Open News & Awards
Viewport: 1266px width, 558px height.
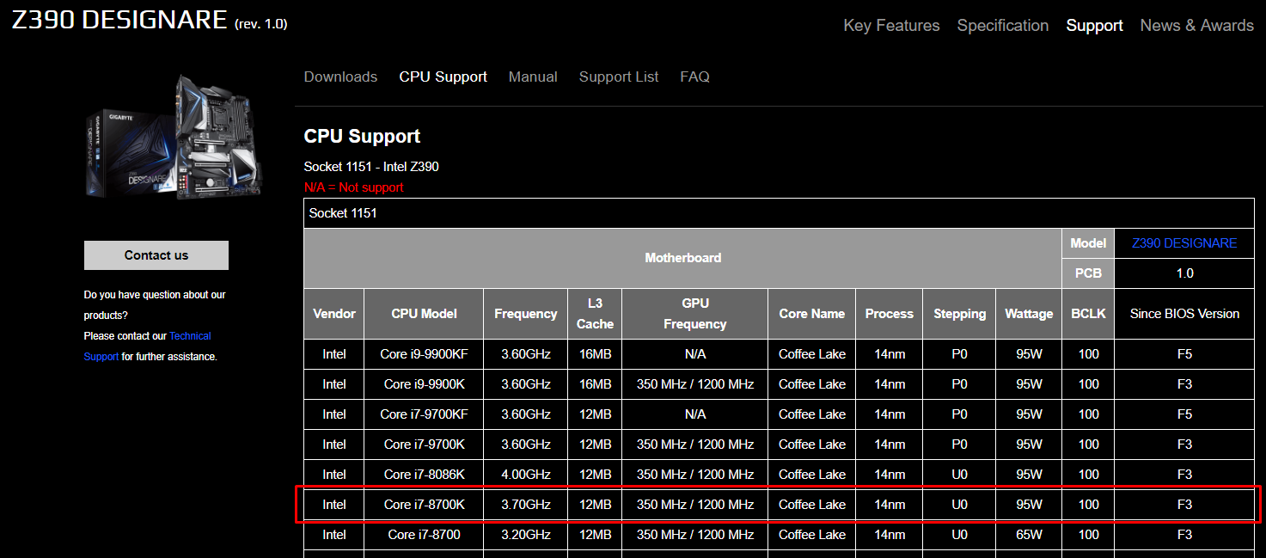[1196, 26]
